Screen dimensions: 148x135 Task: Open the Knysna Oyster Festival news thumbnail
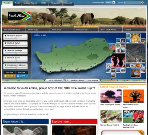[111, 116]
